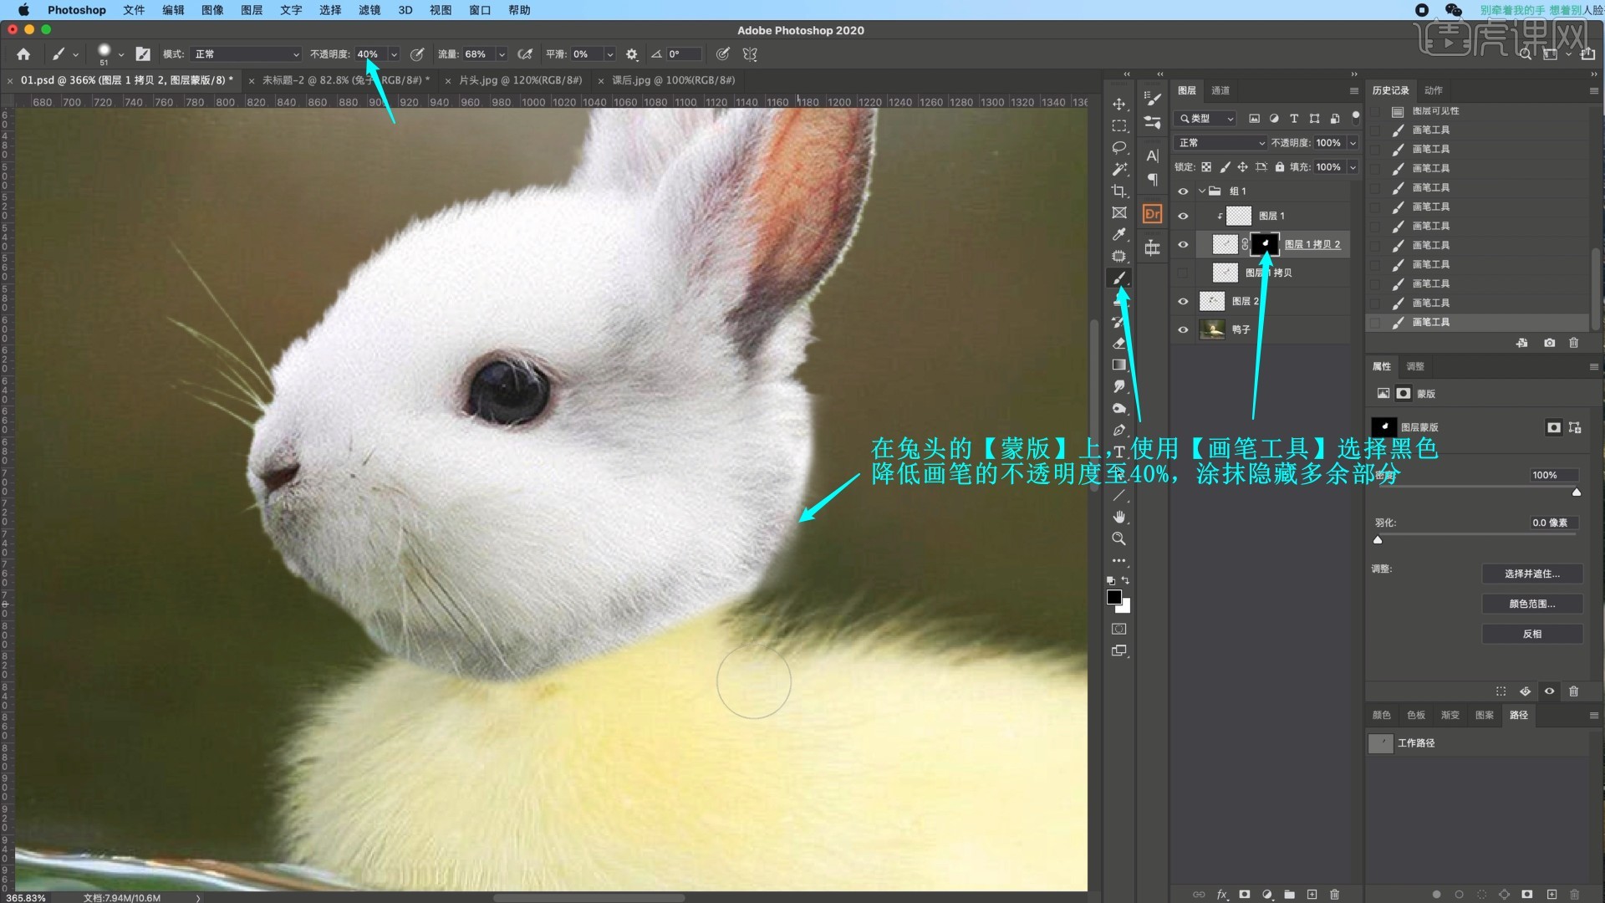Hide the 图层 2 layer
Viewport: 1605px width, 903px height.
click(x=1183, y=301)
